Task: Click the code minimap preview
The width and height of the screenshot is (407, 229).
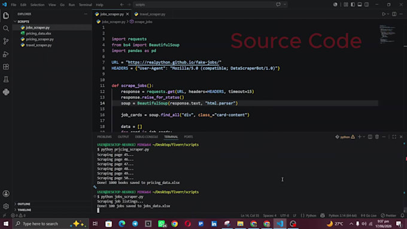Action: tap(387, 33)
